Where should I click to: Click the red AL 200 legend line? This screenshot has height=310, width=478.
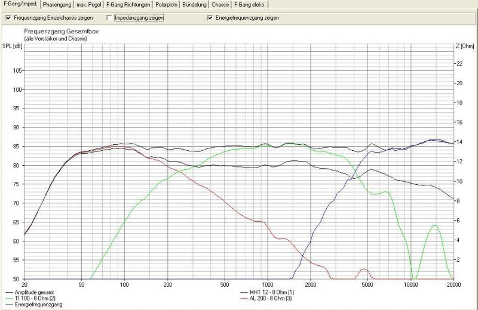[245, 298]
